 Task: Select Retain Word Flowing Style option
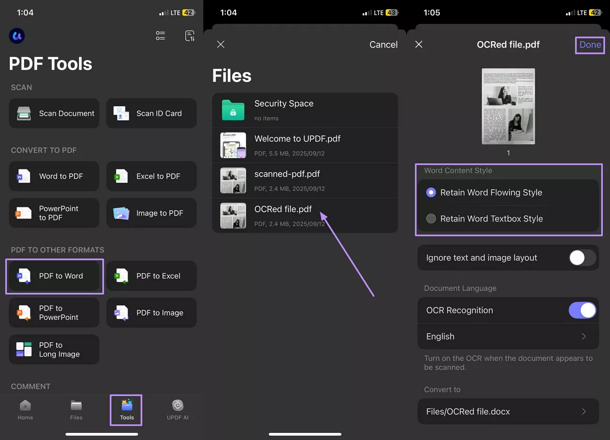coord(508,192)
